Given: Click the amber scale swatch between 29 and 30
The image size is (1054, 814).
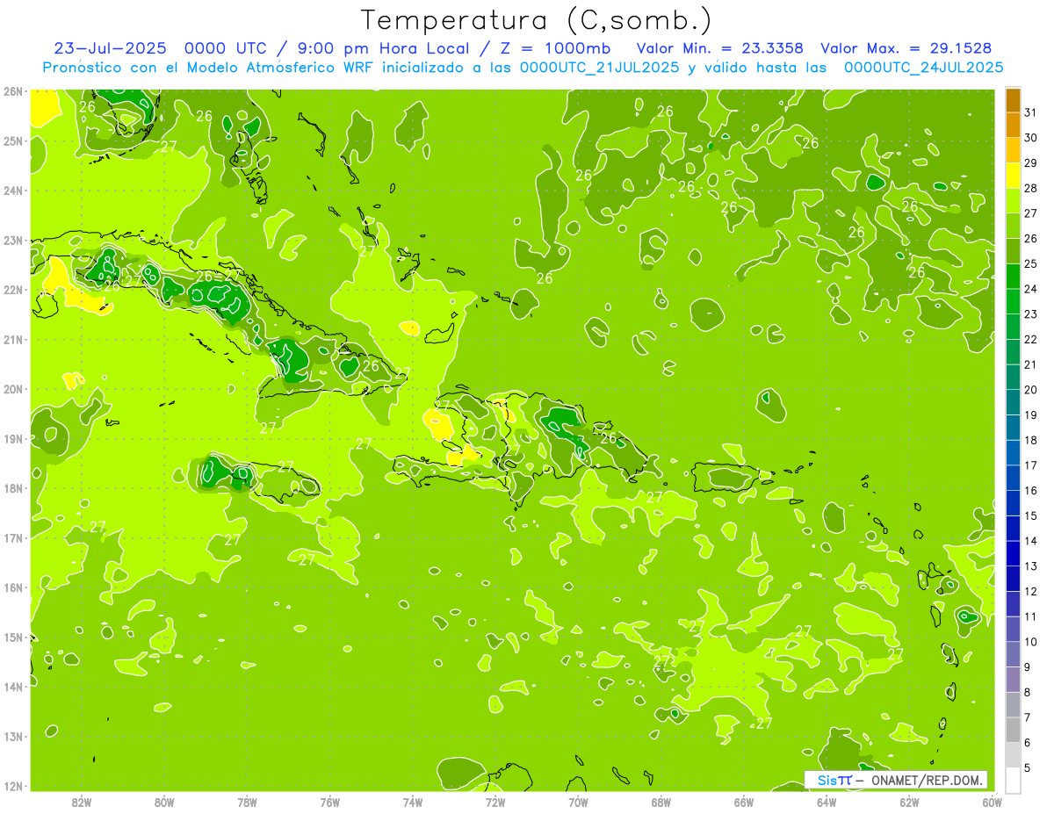Looking at the screenshot, I should (1013, 150).
